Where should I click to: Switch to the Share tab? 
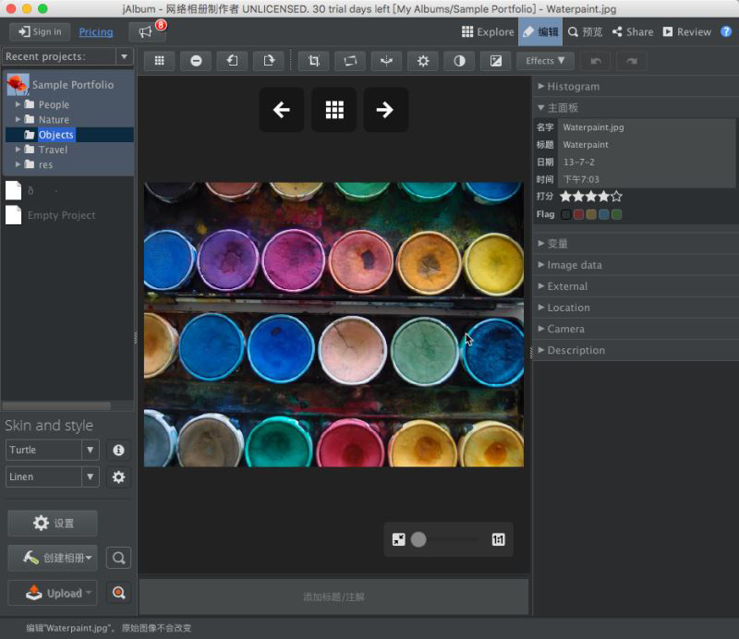(x=633, y=31)
